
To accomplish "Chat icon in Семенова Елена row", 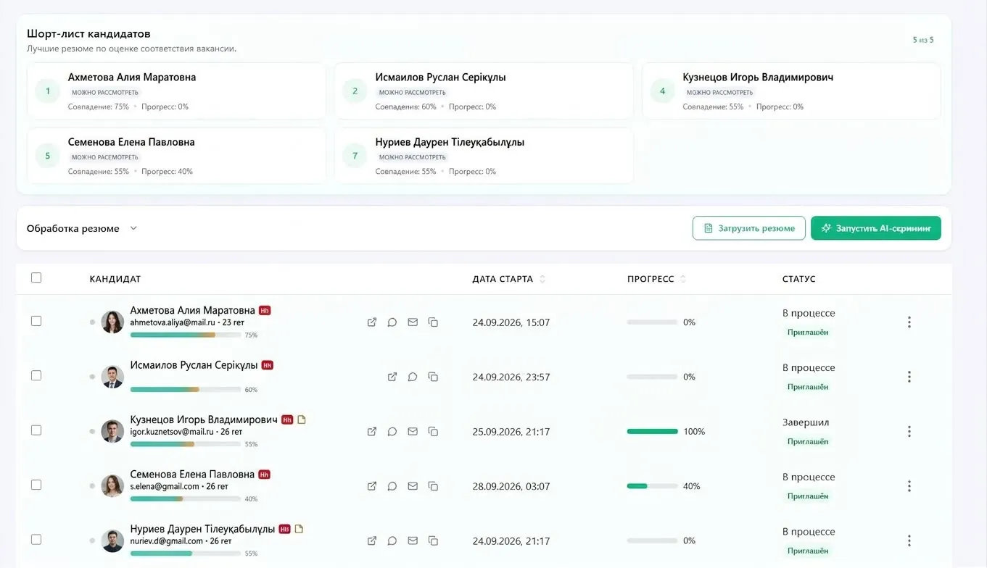I will (x=392, y=486).
